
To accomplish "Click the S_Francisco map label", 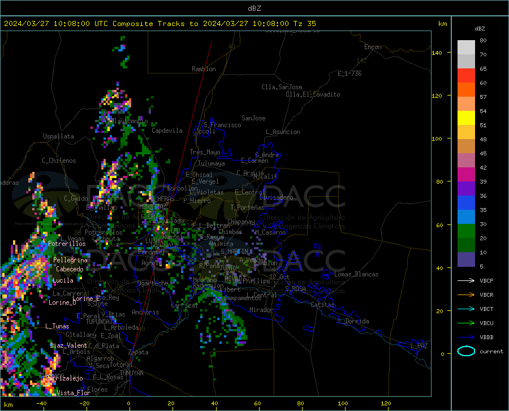I will pyautogui.click(x=222, y=125).
